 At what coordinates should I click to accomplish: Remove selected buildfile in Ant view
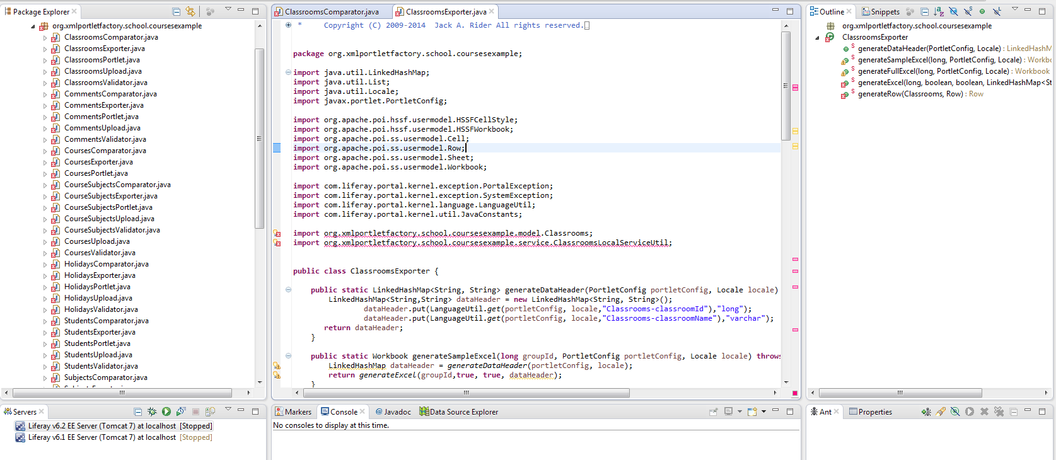click(x=984, y=411)
